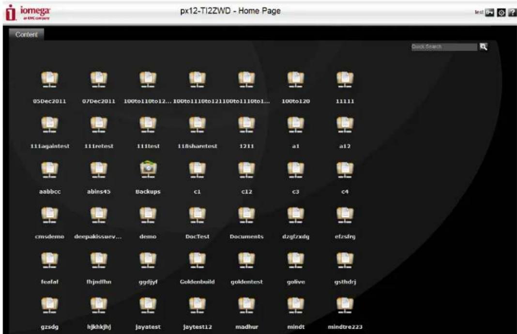Viewport: 517px width, 334px height.
Task: Select the 'dzgfzxdg' share label
Action: tap(295, 237)
